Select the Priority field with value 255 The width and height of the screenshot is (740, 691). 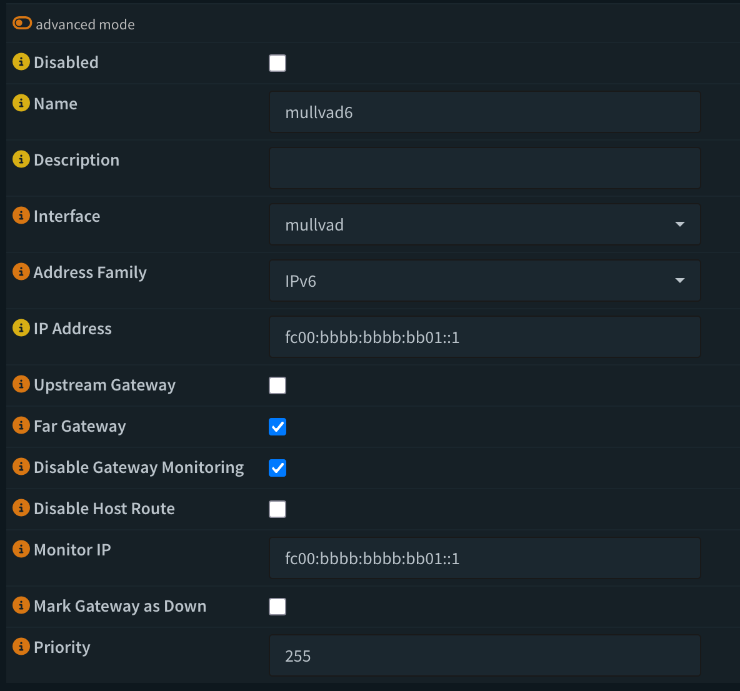pyautogui.click(x=484, y=655)
